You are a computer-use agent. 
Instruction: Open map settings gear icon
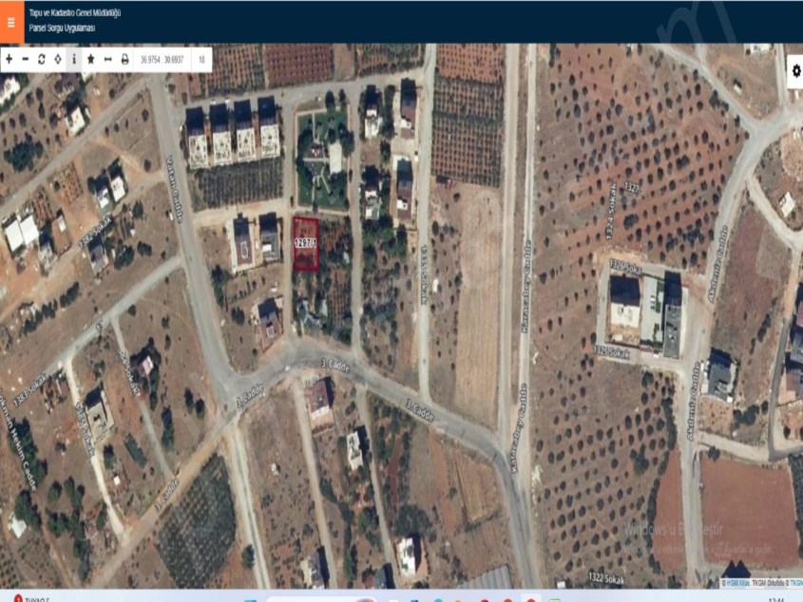pyautogui.click(x=794, y=70)
